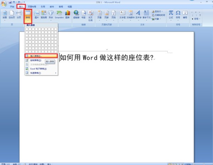The width and height of the screenshot is (213, 165).
Task: Choose 插入表格(I)... from the table menu
Action: tap(41, 56)
